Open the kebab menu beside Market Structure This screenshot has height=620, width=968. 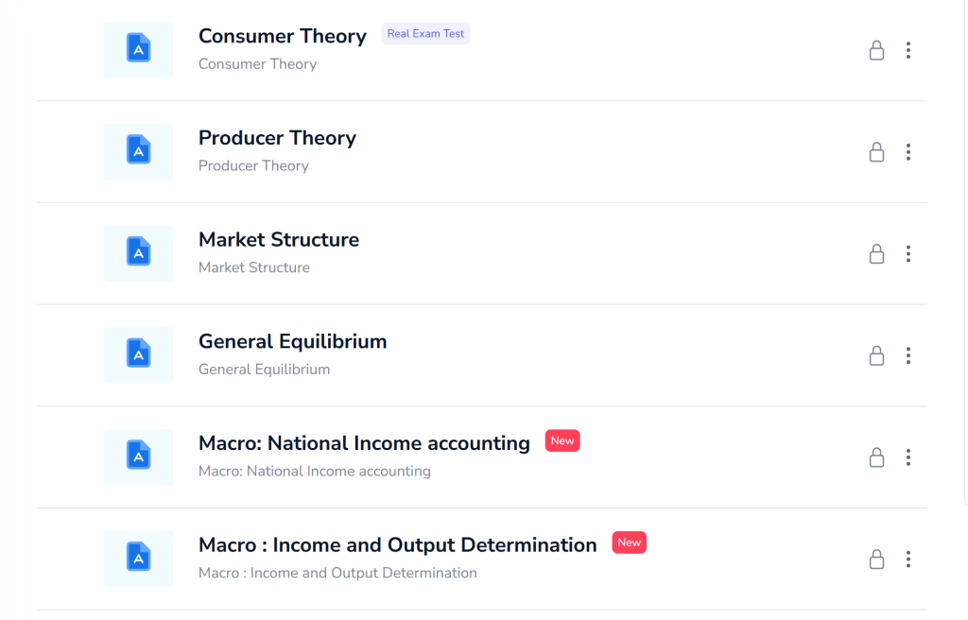(908, 253)
